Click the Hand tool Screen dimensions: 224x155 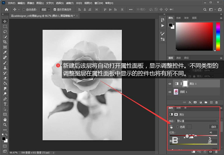point(5,119)
